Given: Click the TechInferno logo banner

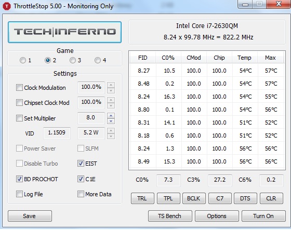Looking at the screenshot, I should pyautogui.click(x=65, y=32).
